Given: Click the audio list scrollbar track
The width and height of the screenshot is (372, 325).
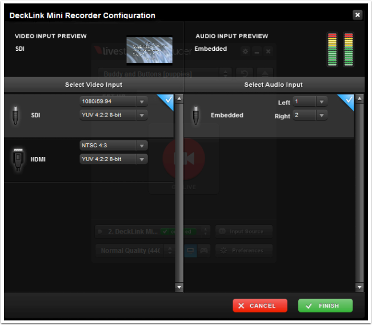Looking at the screenshot, I should tap(359, 192).
